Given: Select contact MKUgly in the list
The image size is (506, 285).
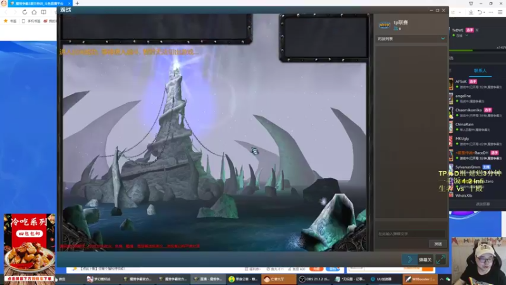Looking at the screenshot, I should tap(476, 141).
